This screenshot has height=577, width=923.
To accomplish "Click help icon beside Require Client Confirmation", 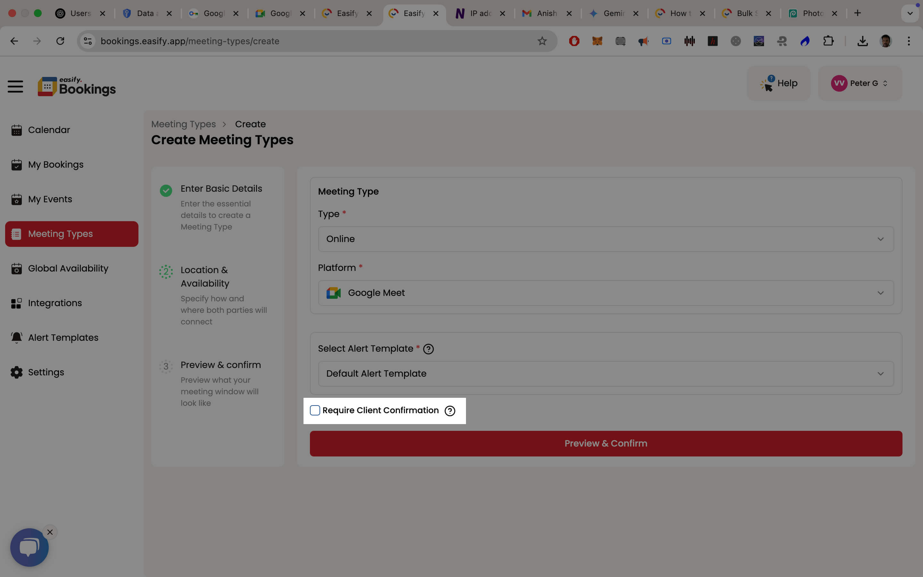I will tap(450, 411).
